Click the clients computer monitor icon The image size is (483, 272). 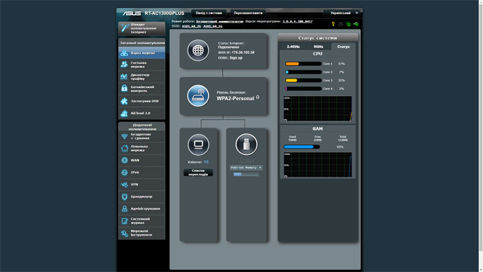pos(199,144)
